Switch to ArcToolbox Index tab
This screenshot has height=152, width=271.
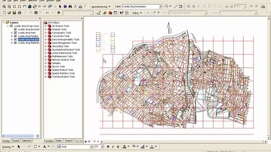point(59,141)
